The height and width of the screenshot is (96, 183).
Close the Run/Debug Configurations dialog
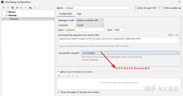(179, 2)
